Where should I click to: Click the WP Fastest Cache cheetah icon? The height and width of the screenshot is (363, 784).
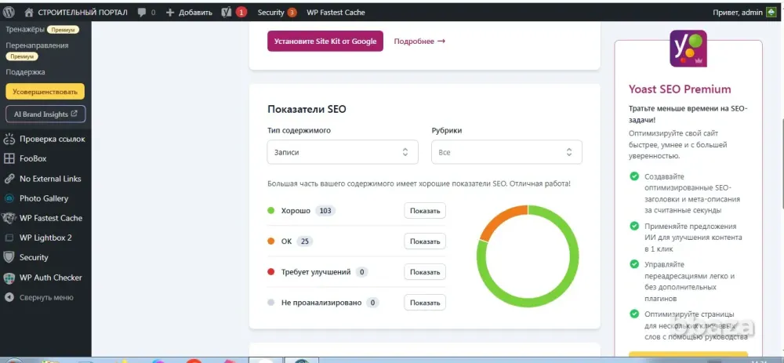pos(9,218)
